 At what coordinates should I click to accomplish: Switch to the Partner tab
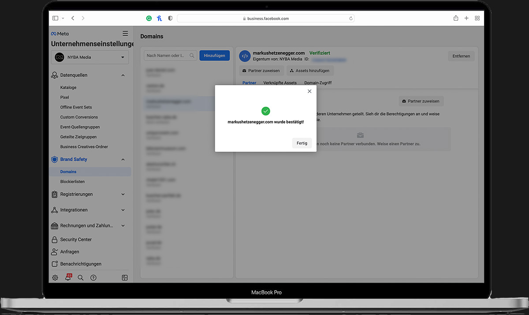point(249,83)
